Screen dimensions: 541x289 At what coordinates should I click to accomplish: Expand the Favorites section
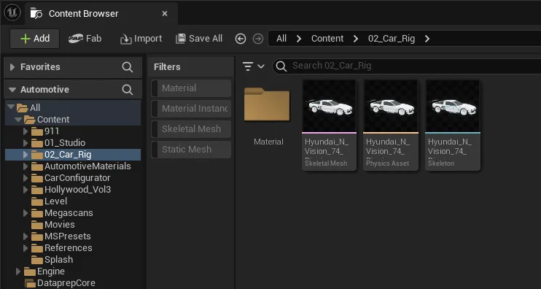pyautogui.click(x=12, y=67)
